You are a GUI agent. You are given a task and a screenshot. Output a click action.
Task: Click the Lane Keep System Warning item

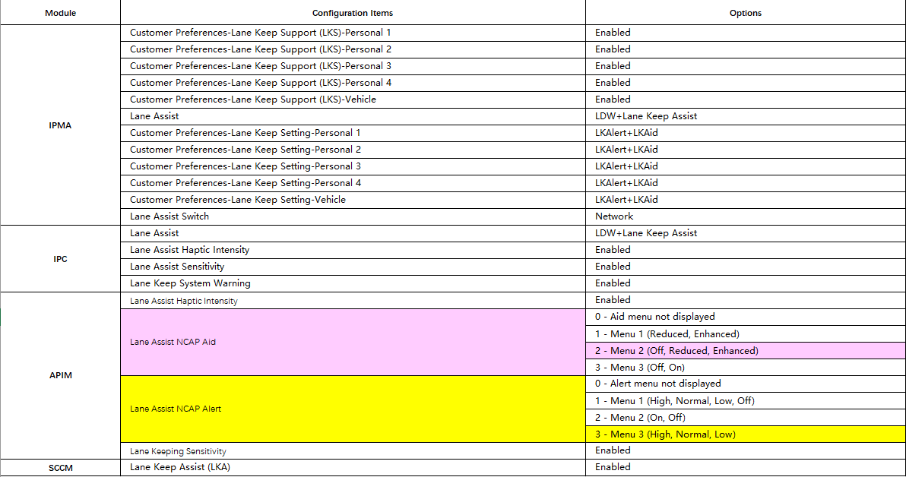coord(190,283)
